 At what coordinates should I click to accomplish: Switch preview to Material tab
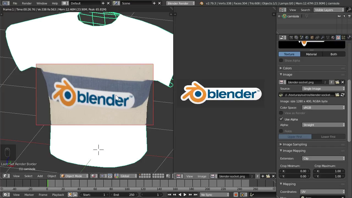pyautogui.click(x=311, y=54)
